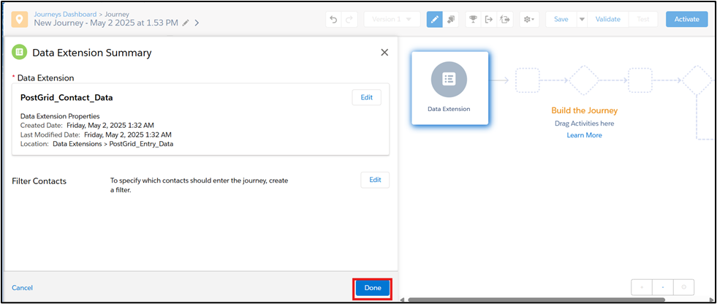Click the canvas fit reset button

(683, 287)
